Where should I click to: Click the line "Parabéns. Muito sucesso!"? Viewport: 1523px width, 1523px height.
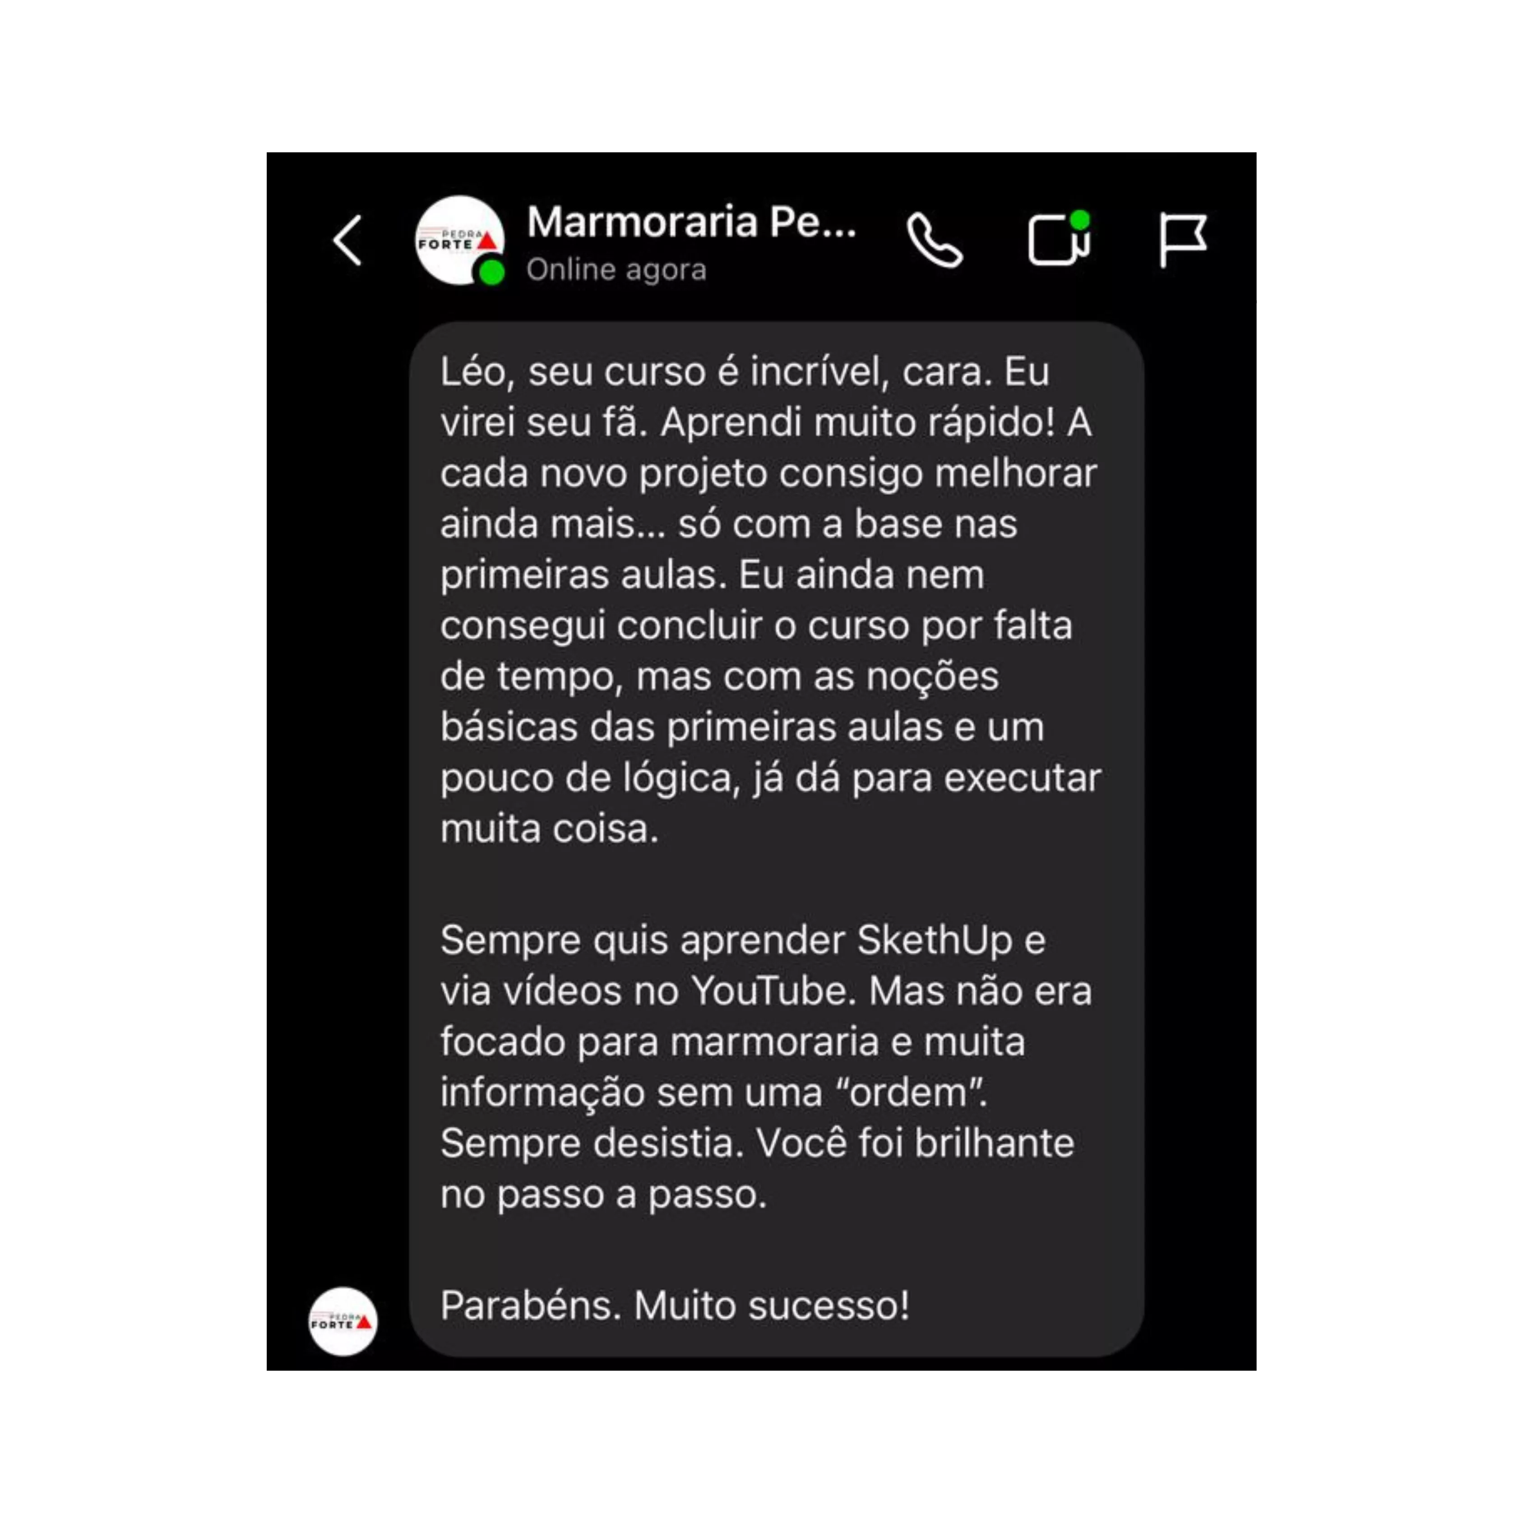point(675,1305)
